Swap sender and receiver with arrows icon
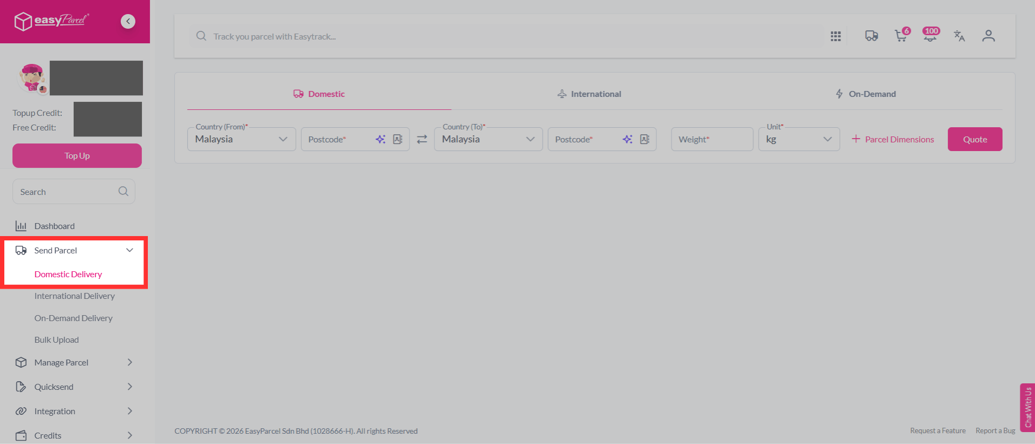 422,139
